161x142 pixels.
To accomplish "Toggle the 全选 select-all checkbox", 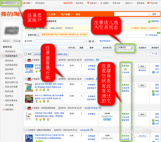I will (26, 54).
